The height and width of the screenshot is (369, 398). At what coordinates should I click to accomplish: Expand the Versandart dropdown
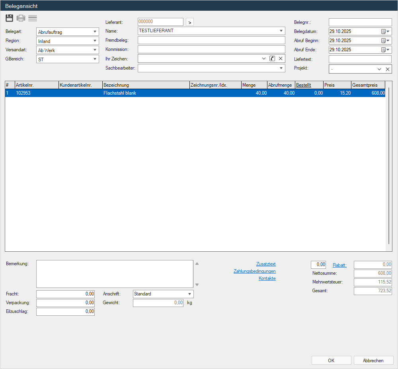coord(95,50)
